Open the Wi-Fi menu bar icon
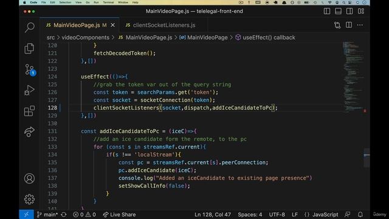 [329, 2]
